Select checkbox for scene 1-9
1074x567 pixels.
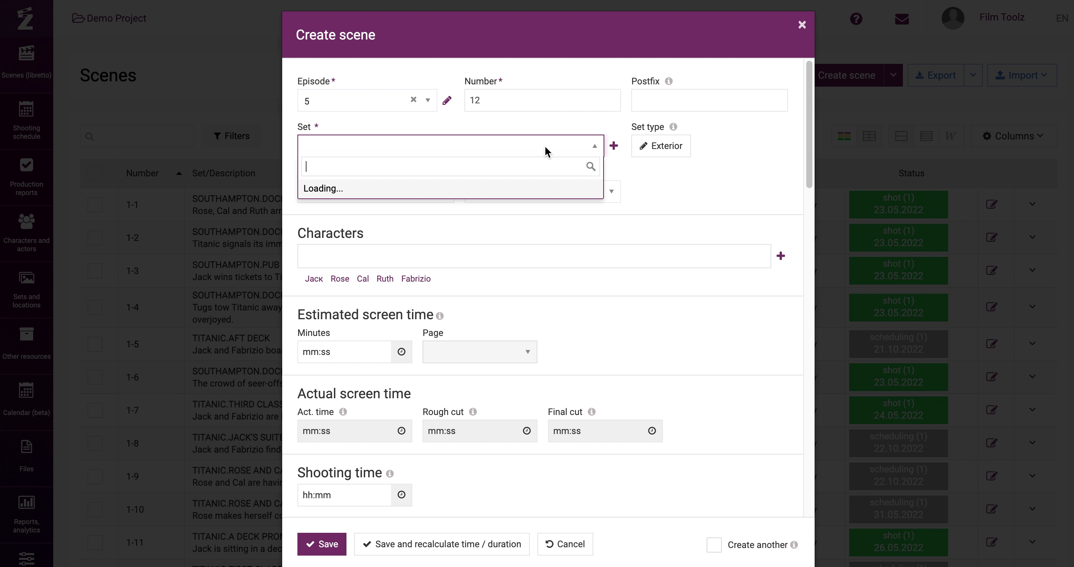(x=95, y=476)
